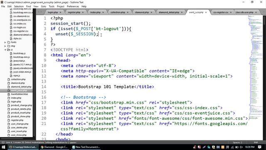
Task: Change indentation via Spaces: 2
Action: [x=237, y=142]
